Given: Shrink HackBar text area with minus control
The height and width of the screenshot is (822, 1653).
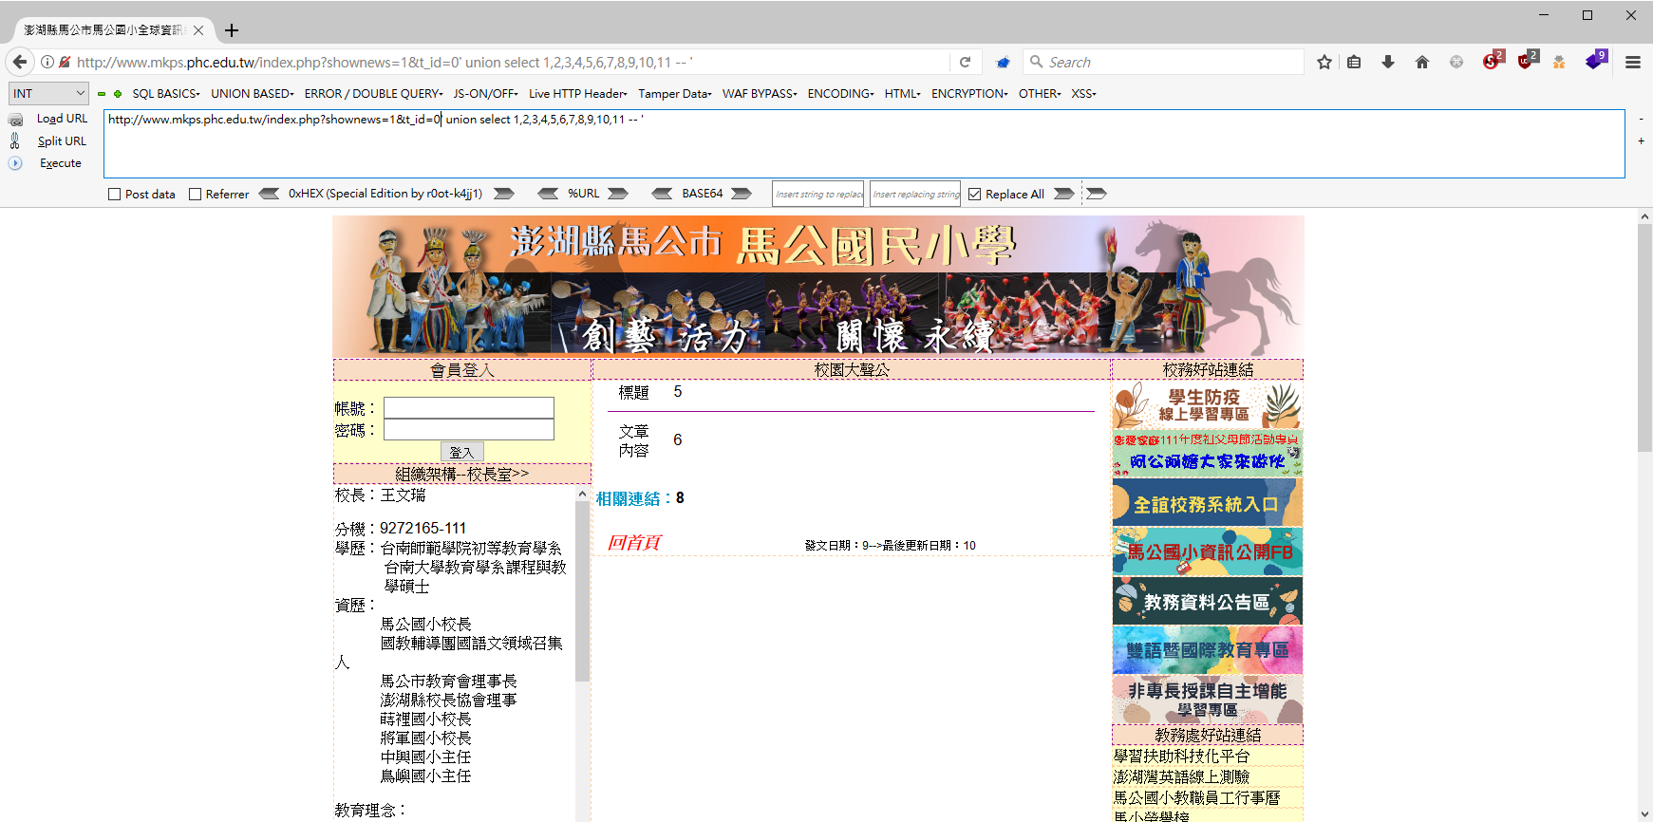Looking at the screenshot, I should click(x=1641, y=119).
